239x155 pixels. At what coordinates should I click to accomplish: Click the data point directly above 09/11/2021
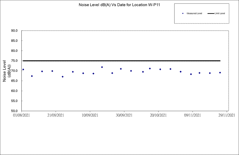point(191,74)
